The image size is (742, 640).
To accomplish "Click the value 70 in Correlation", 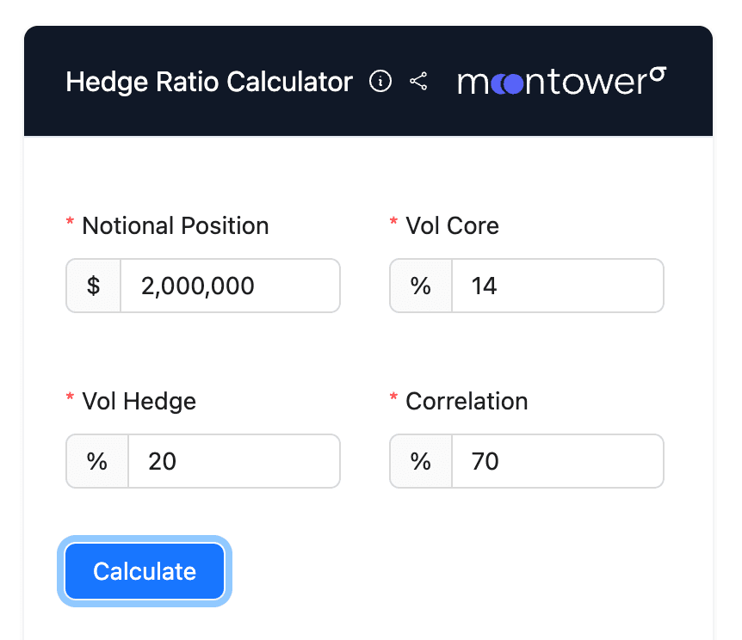I will (485, 461).
